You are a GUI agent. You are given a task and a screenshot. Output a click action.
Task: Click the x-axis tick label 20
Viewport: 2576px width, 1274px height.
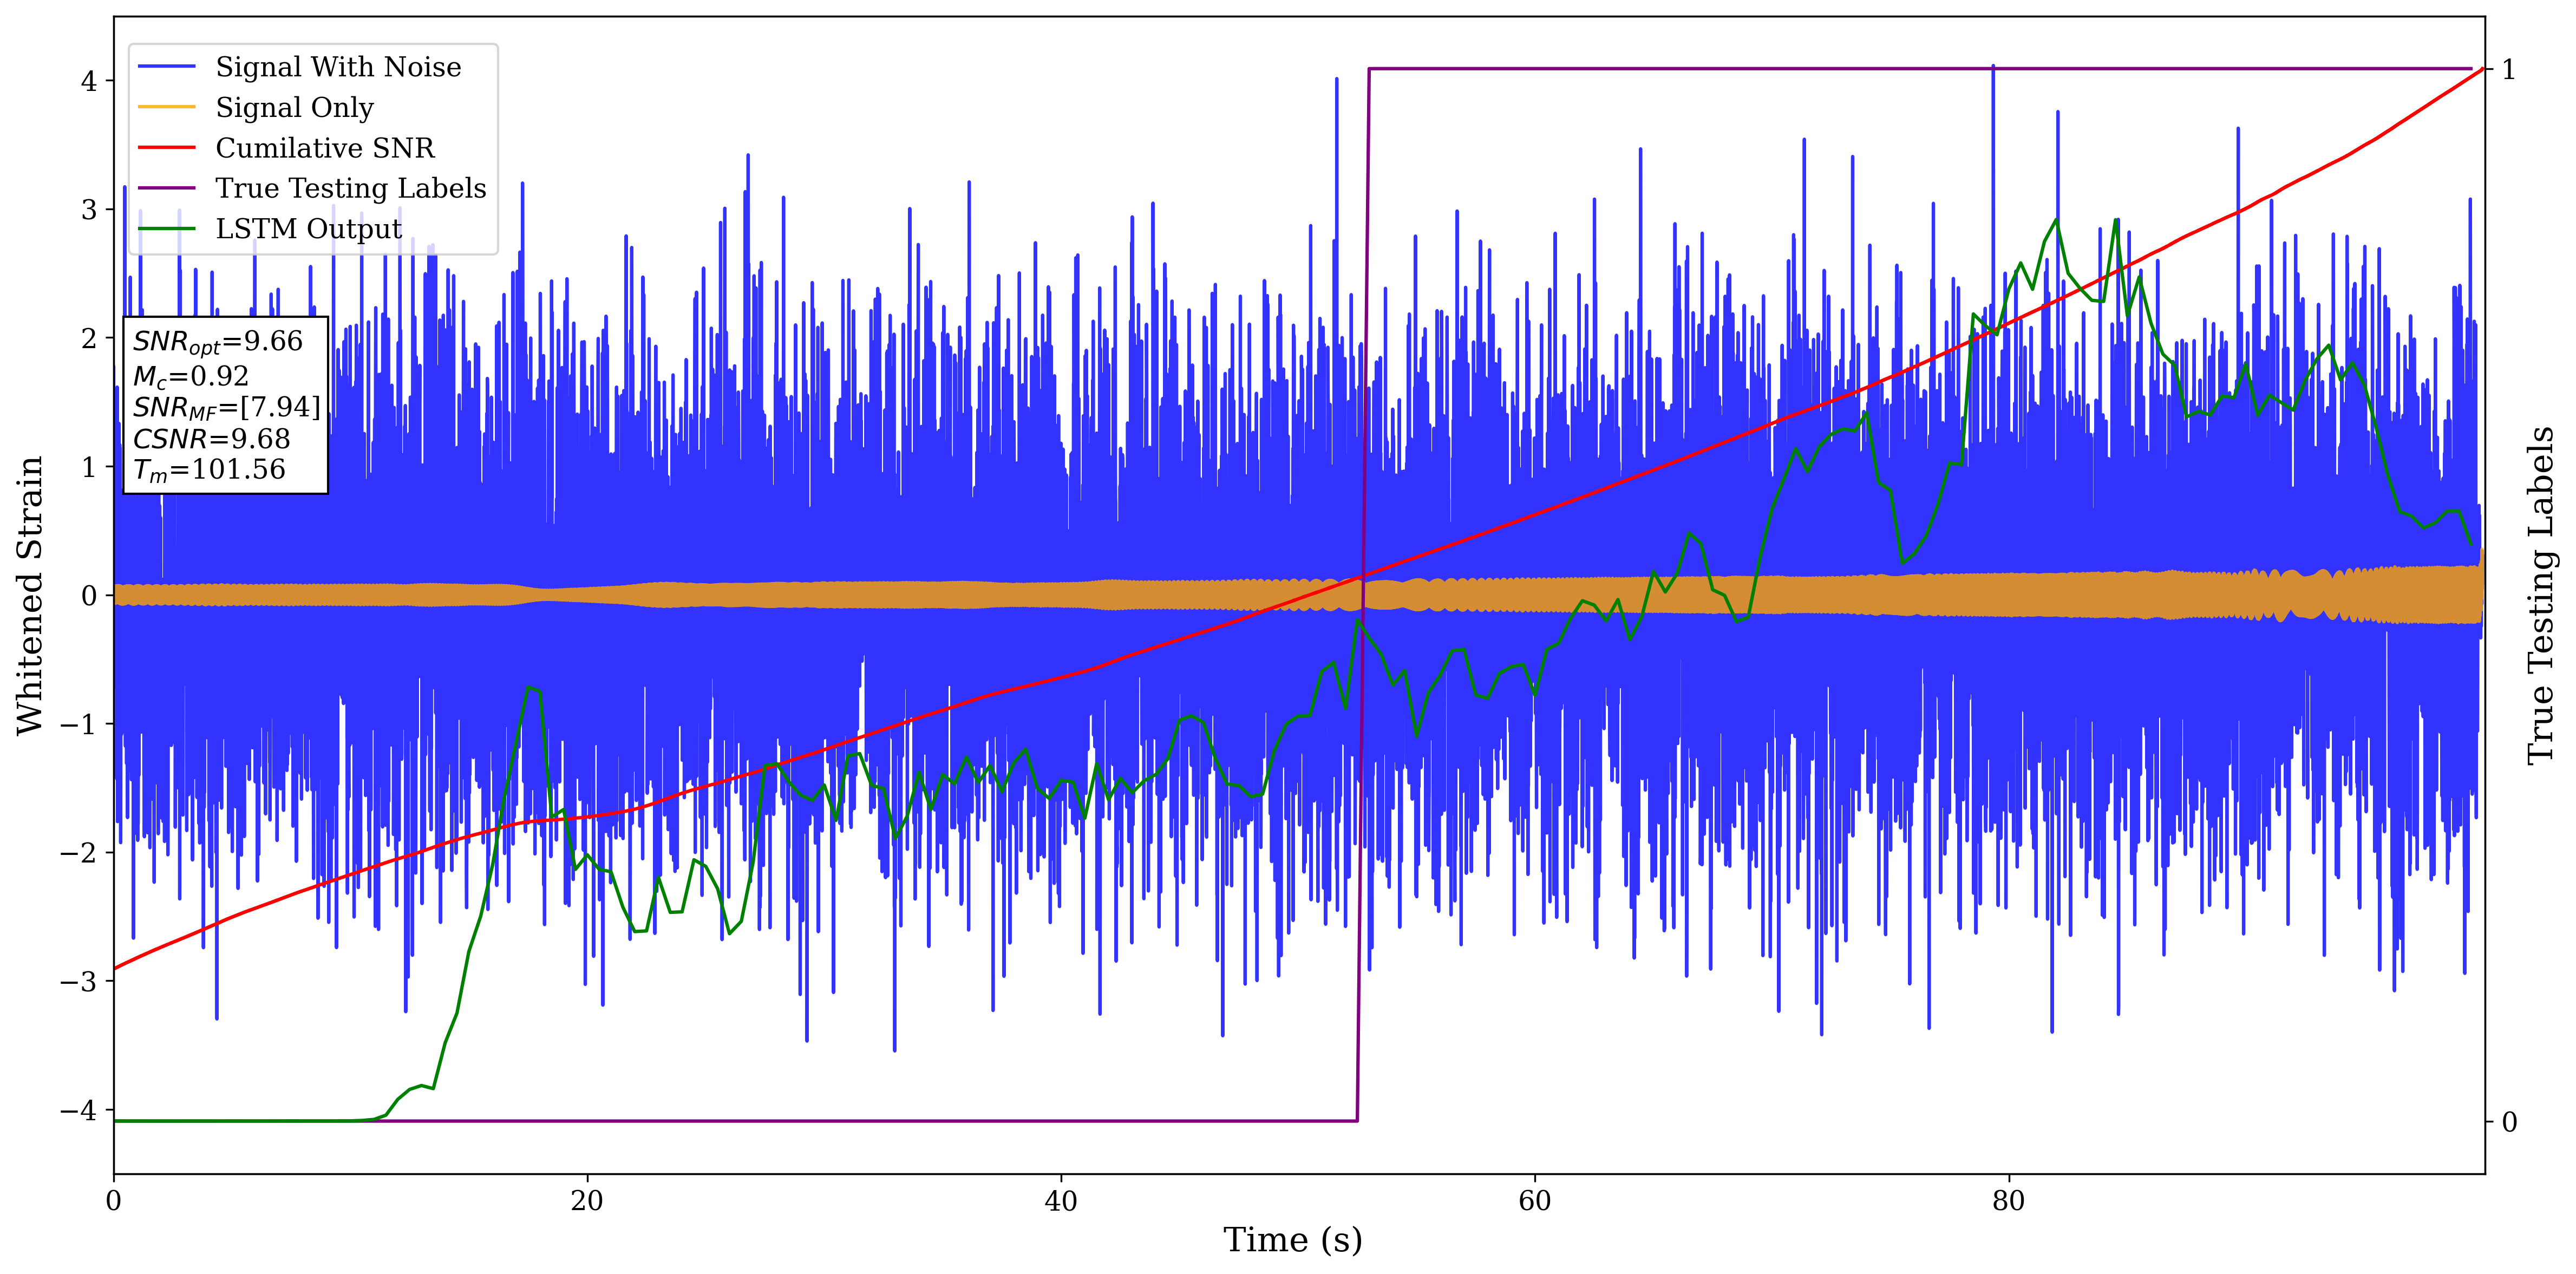(x=586, y=1201)
